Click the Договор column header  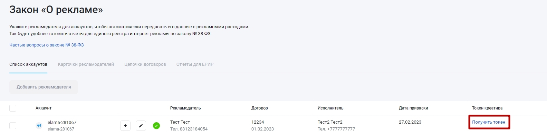coord(260,108)
